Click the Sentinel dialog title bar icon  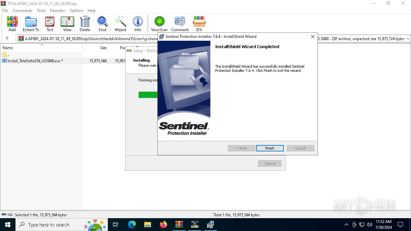click(162, 37)
